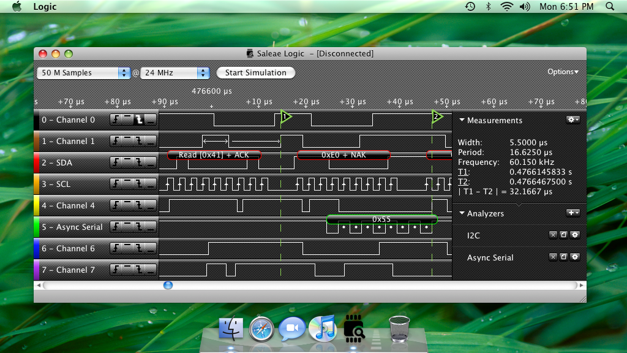Open Logic app in the Dock

pyautogui.click(x=355, y=329)
